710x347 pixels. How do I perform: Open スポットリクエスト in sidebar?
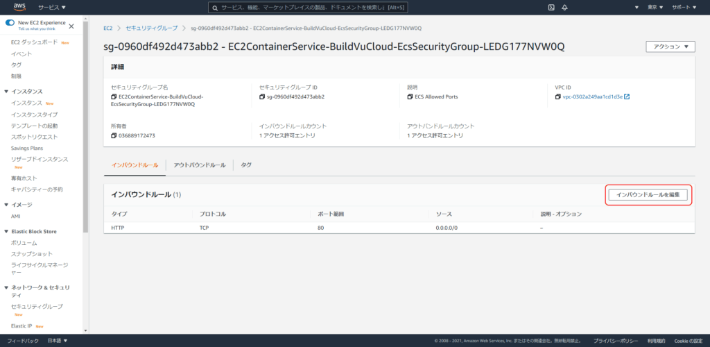pos(35,137)
